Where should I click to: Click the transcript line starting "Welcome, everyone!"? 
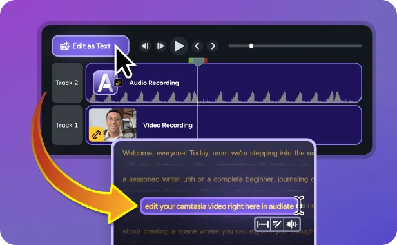(218, 153)
